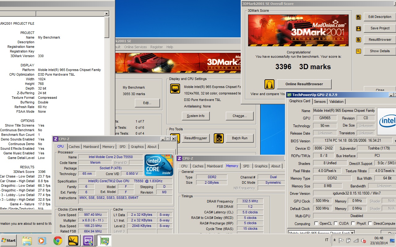
Task: Open the Register menu in 3DMark2001
Action: 157,47
